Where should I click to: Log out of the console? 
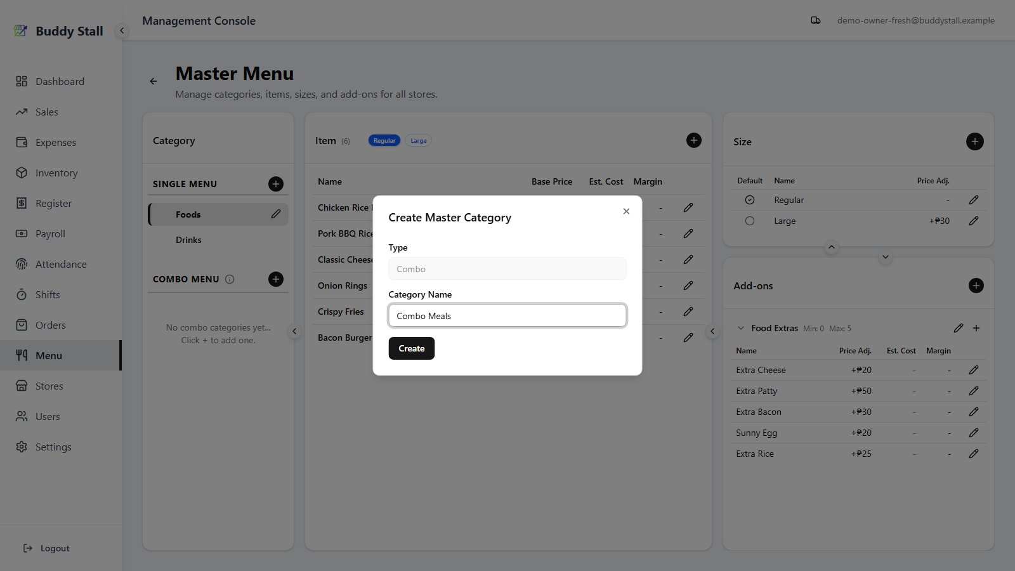click(x=47, y=548)
